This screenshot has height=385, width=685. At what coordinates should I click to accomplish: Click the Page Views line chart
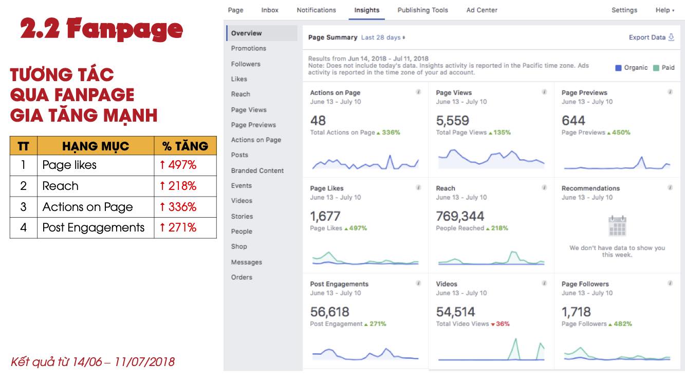coord(491,158)
